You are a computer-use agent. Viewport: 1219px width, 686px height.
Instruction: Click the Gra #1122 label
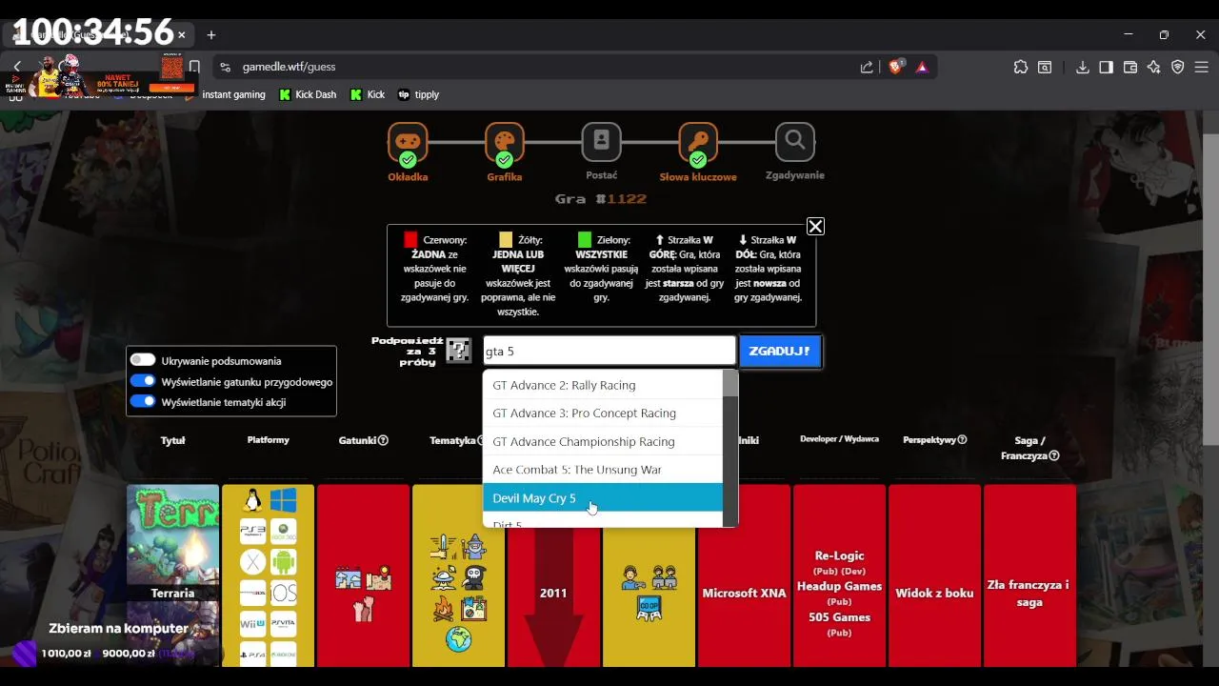(x=601, y=198)
